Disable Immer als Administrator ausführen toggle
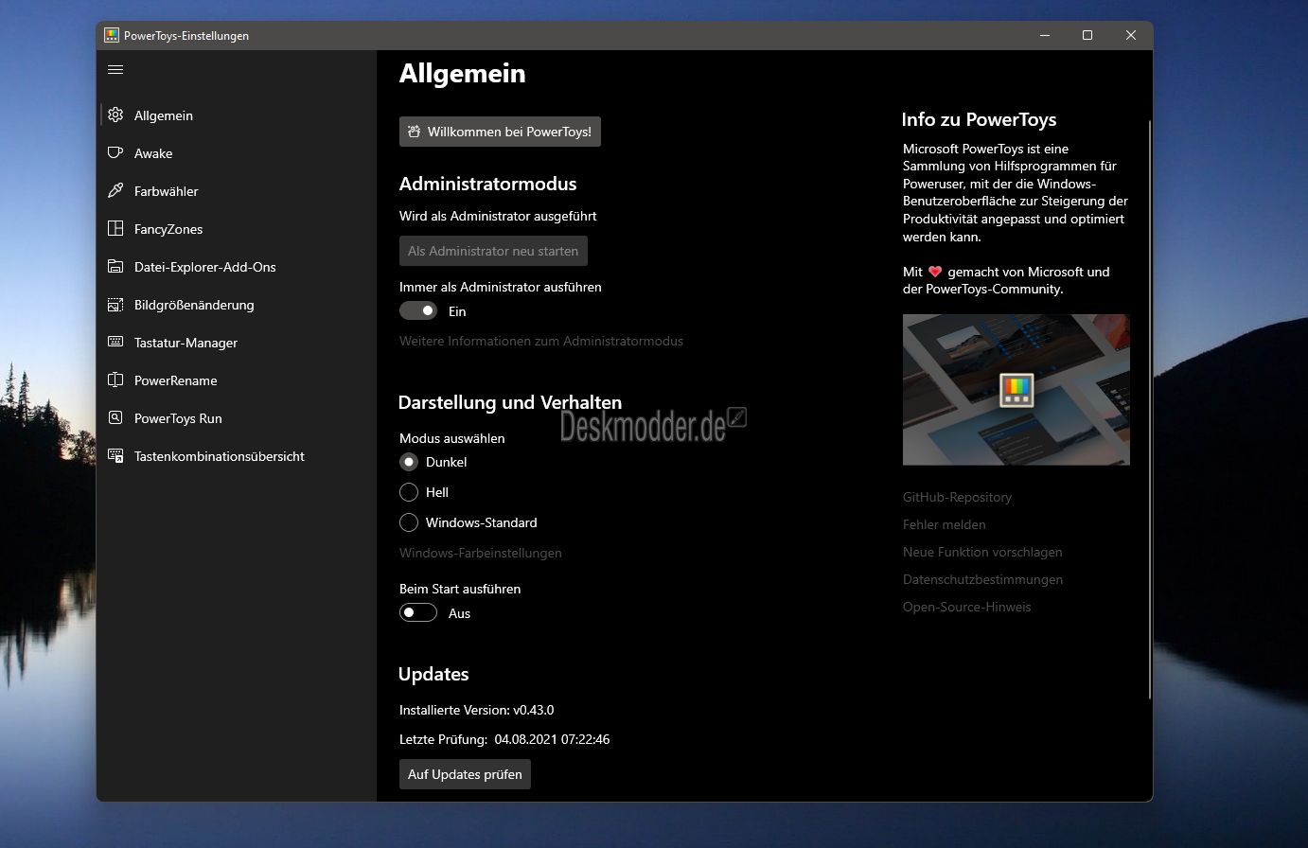The width and height of the screenshot is (1308, 848). tap(418, 310)
